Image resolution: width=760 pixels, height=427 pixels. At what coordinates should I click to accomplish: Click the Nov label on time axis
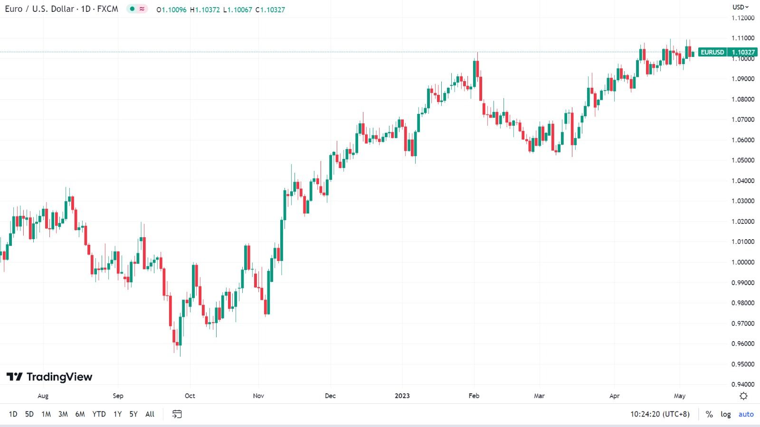pyautogui.click(x=258, y=396)
